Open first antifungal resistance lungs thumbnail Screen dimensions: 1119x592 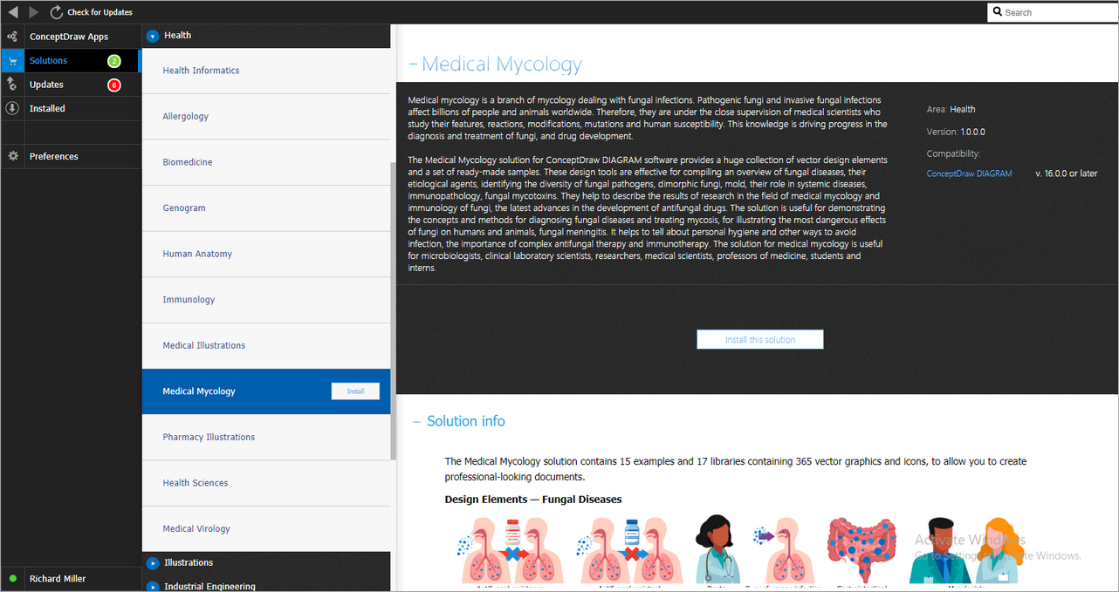[511, 551]
